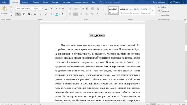This screenshot has width=187, height=105.
Task: Open the Файл tab
Action: [x=4, y=2]
